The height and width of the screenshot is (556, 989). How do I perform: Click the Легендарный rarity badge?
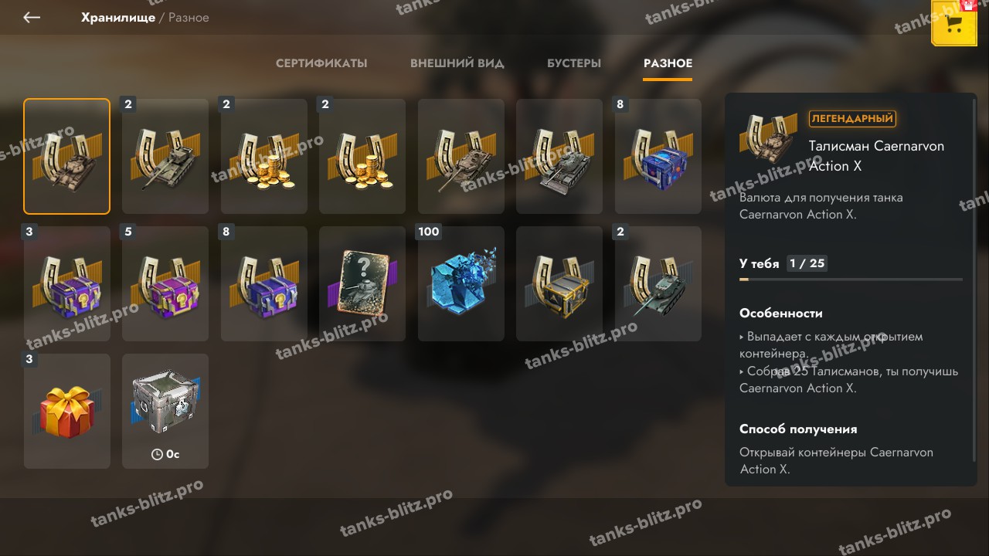tap(853, 119)
